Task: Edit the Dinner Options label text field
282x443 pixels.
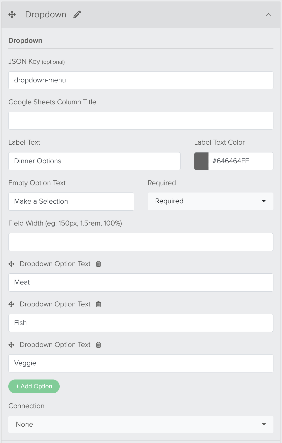Action: click(x=94, y=161)
